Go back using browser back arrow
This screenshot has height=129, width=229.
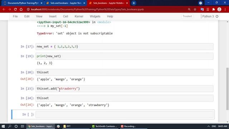4,9
